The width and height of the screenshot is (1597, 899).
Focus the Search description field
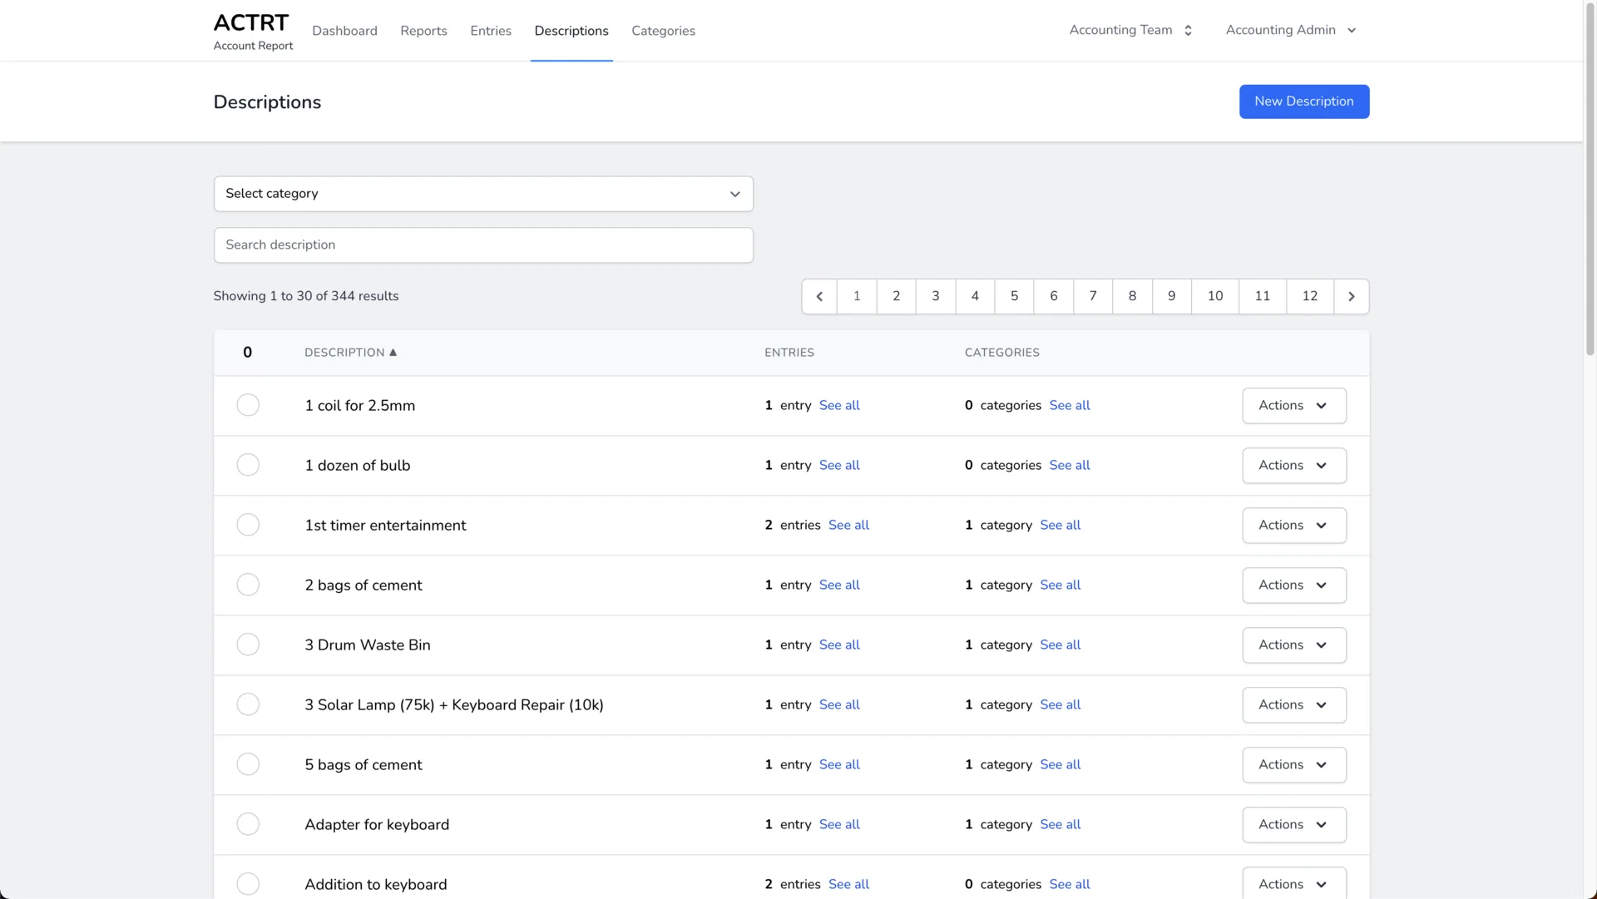pos(483,245)
